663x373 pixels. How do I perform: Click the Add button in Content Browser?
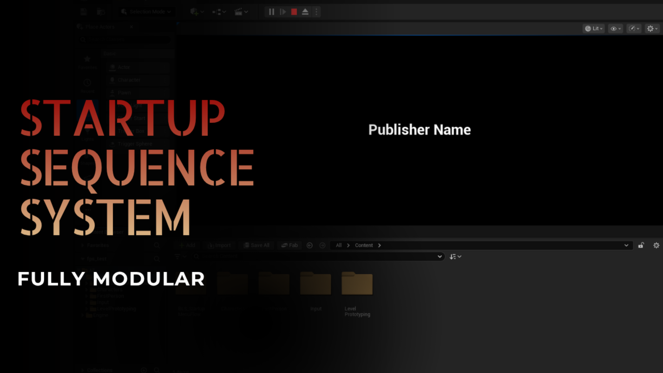pos(187,245)
